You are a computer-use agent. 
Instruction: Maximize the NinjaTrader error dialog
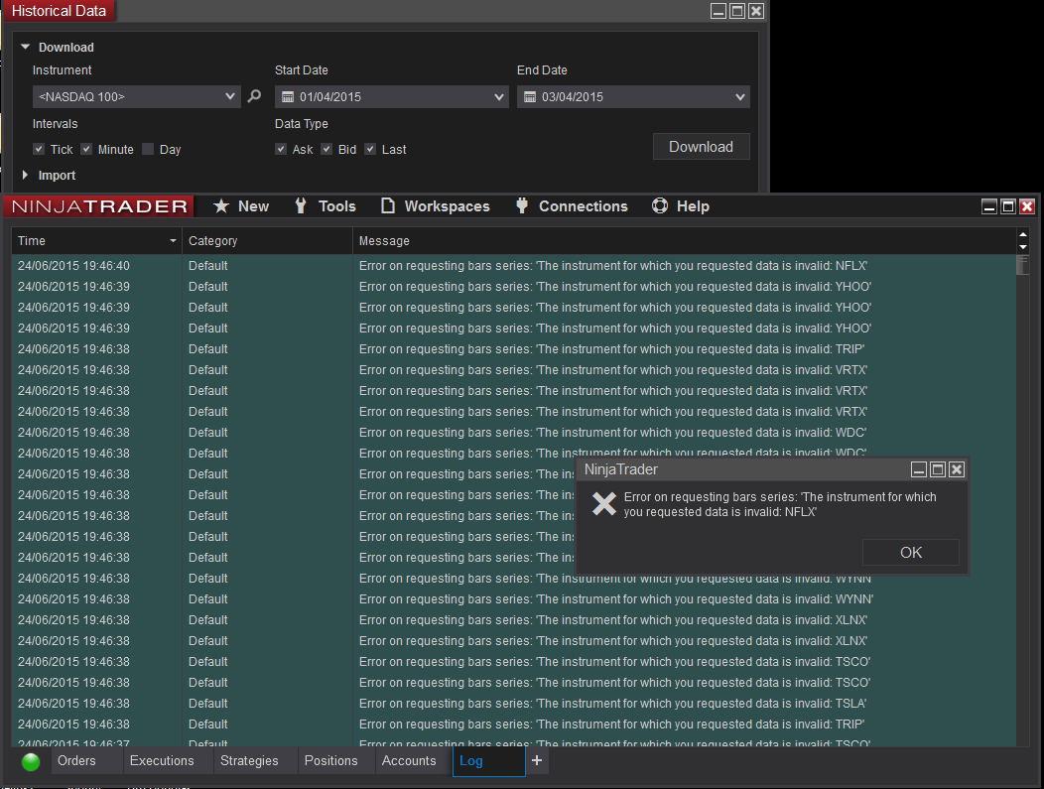938,469
